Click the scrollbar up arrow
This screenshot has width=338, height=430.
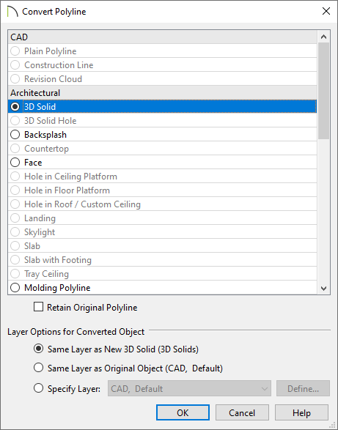[324, 37]
